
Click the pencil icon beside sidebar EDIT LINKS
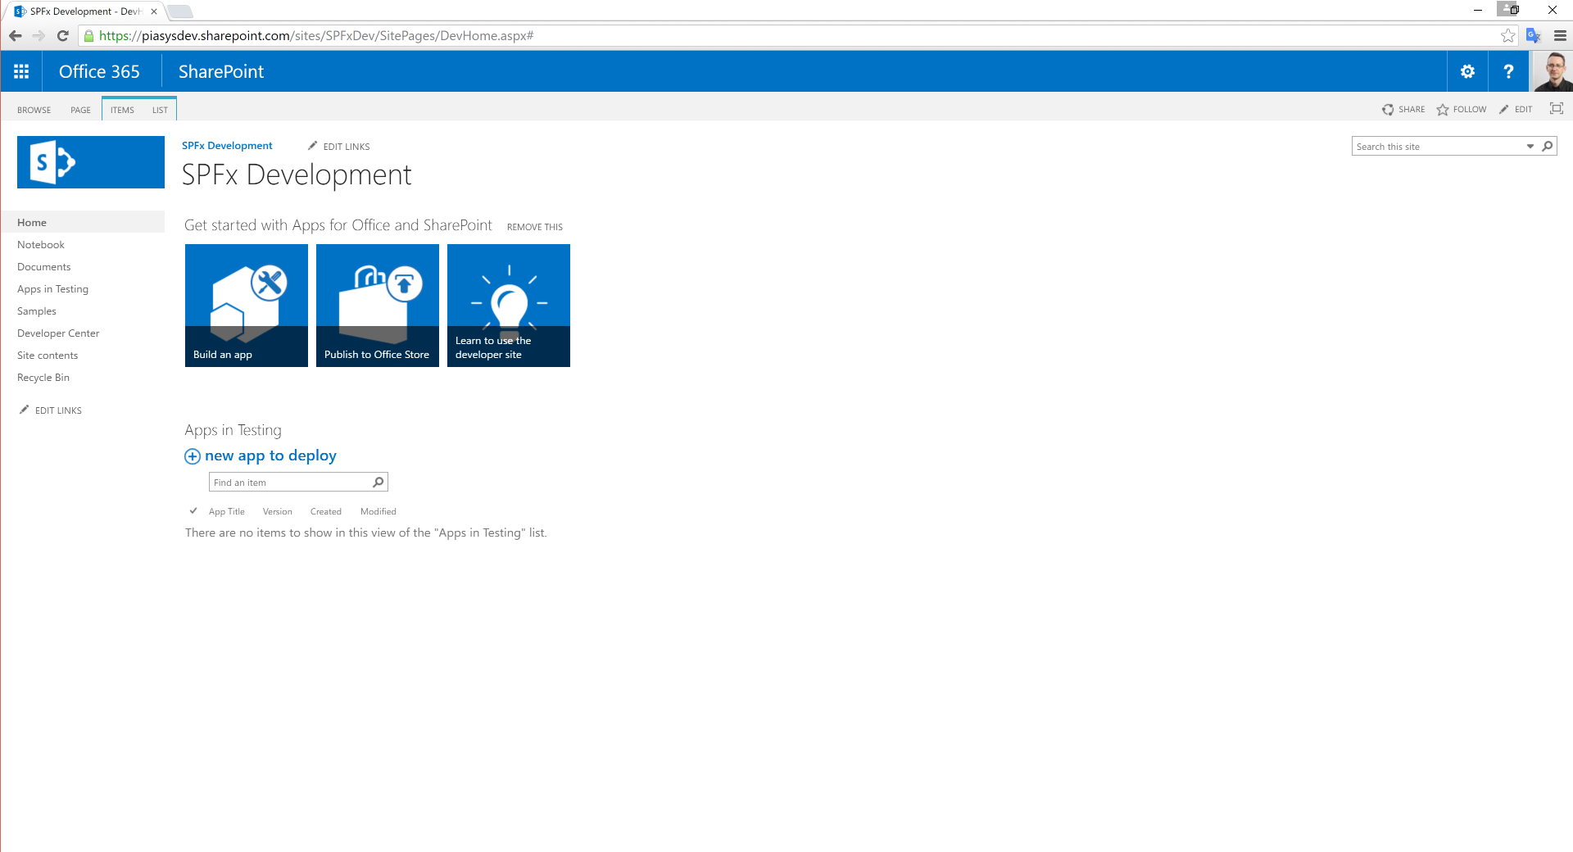pyautogui.click(x=24, y=409)
